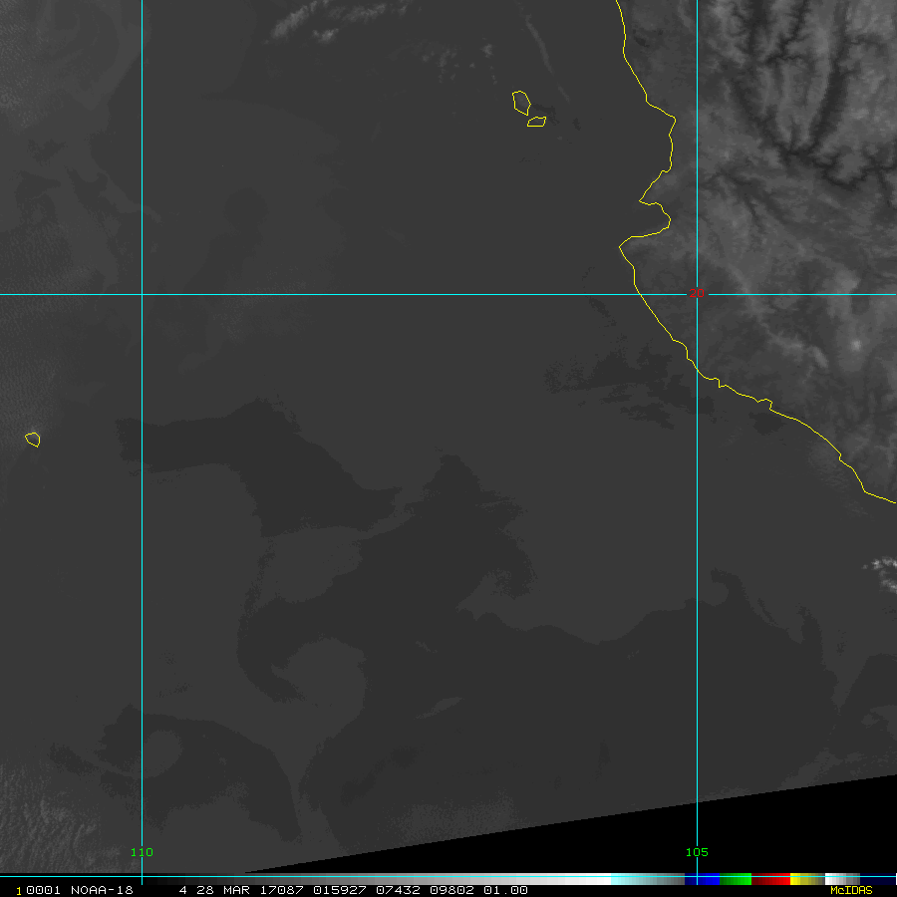Image resolution: width=897 pixels, height=897 pixels.
Task: Click the 01.00 resolution value
Action: pos(505,890)
